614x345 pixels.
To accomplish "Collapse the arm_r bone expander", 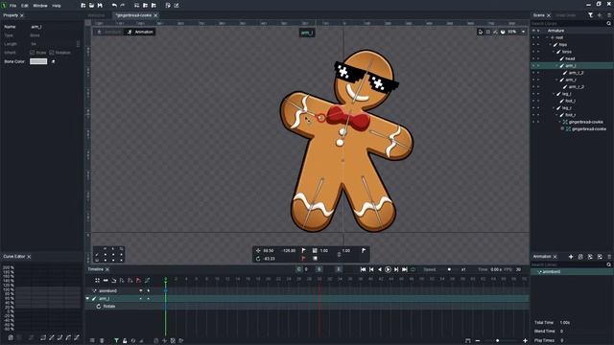I will point(556,80).
